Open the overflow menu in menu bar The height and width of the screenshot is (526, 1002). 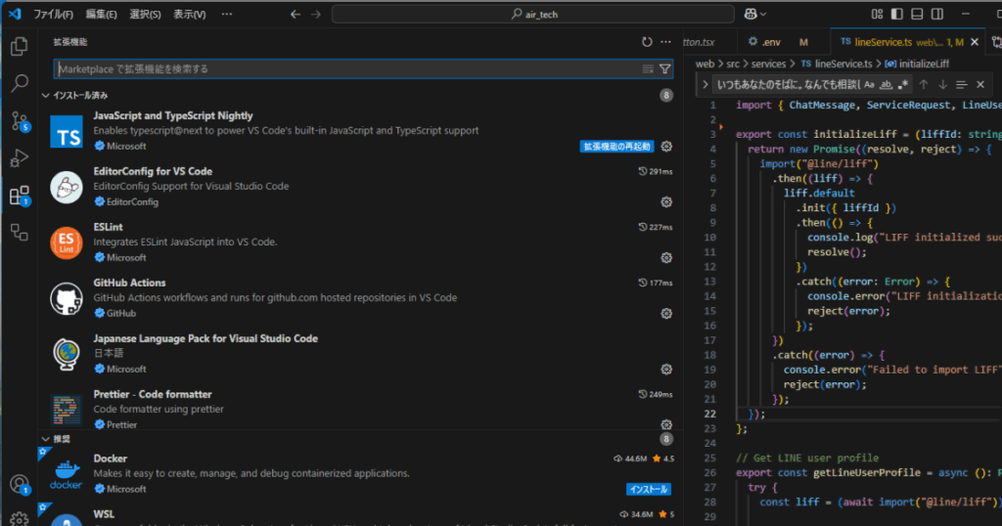coord(227,14)
